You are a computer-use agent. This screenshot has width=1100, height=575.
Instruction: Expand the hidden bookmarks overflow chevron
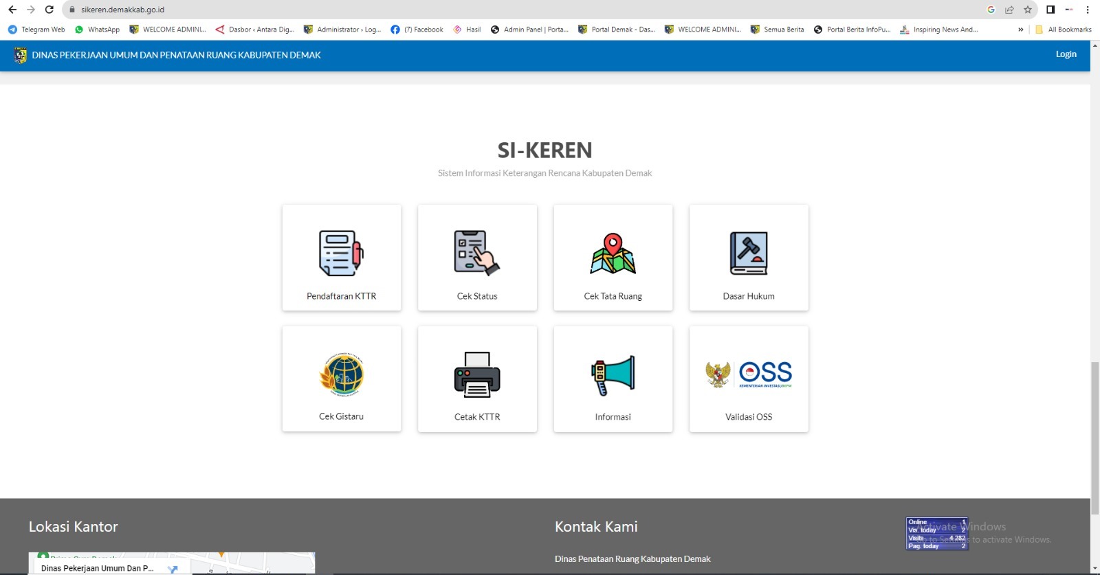tap(1020, 30)
